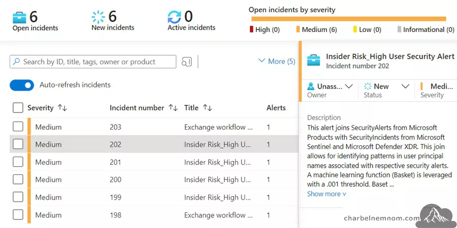Check the box for incident 199
The width and height of the screenshot is (457, 228).
tap(18, 197)
